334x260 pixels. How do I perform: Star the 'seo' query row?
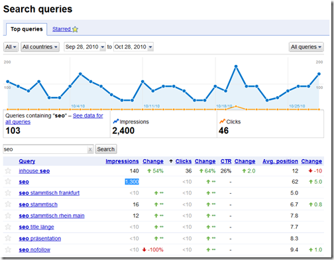click(8, 182)
